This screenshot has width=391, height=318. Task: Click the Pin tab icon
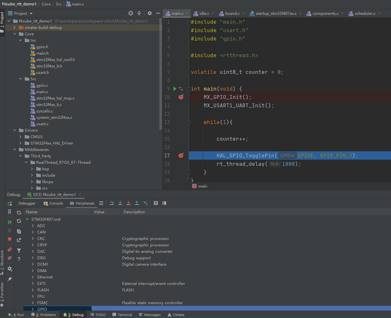[x=10, y=279]
